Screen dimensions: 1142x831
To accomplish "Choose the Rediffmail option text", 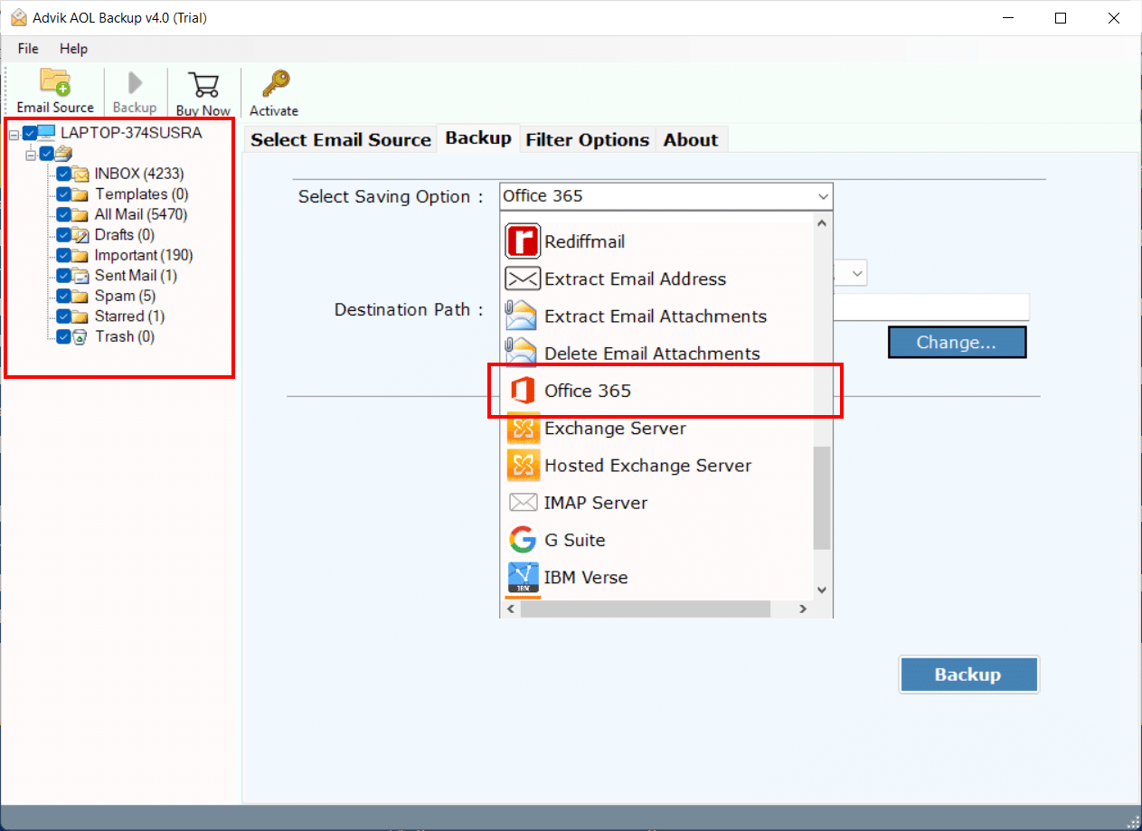I will pos(584,241).
